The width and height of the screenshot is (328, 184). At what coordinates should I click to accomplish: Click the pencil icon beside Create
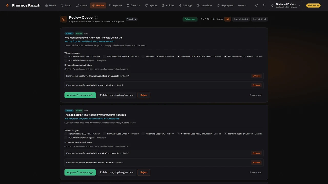77,5
